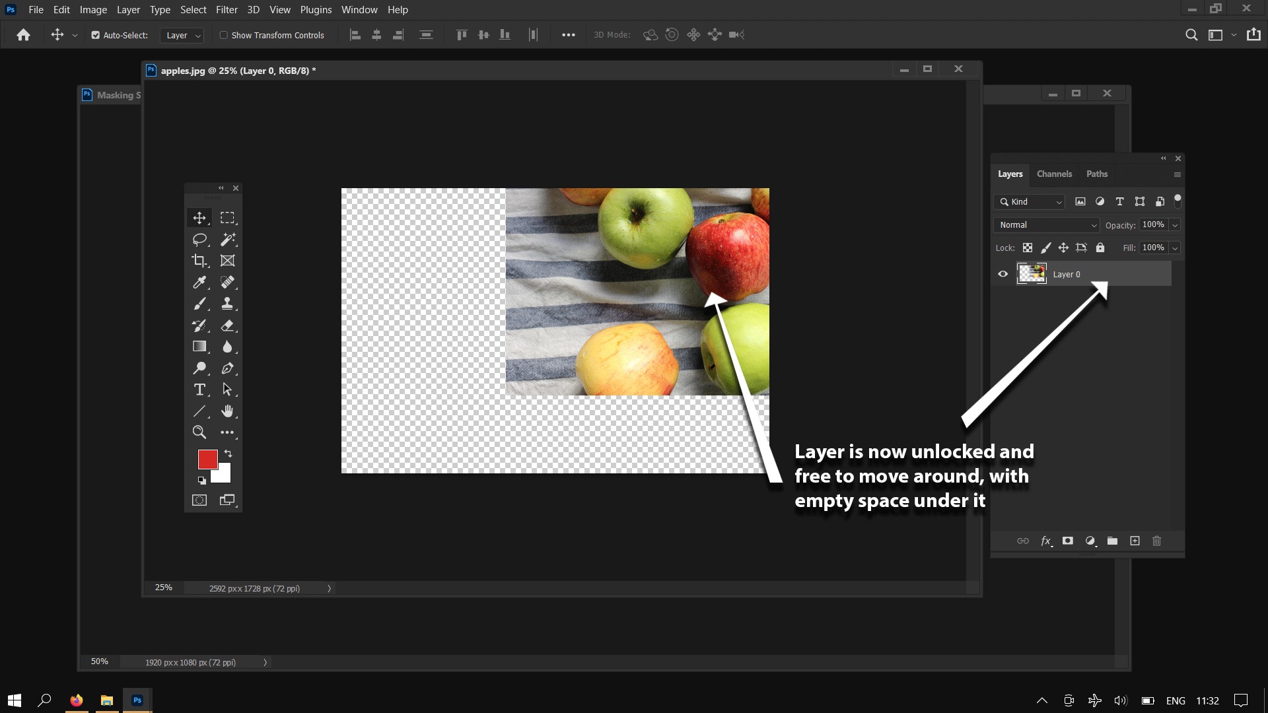This screenshot has height=713, width=1268.
Task: Open the Normal blend mode dropdown
Action: [1046, 225]
